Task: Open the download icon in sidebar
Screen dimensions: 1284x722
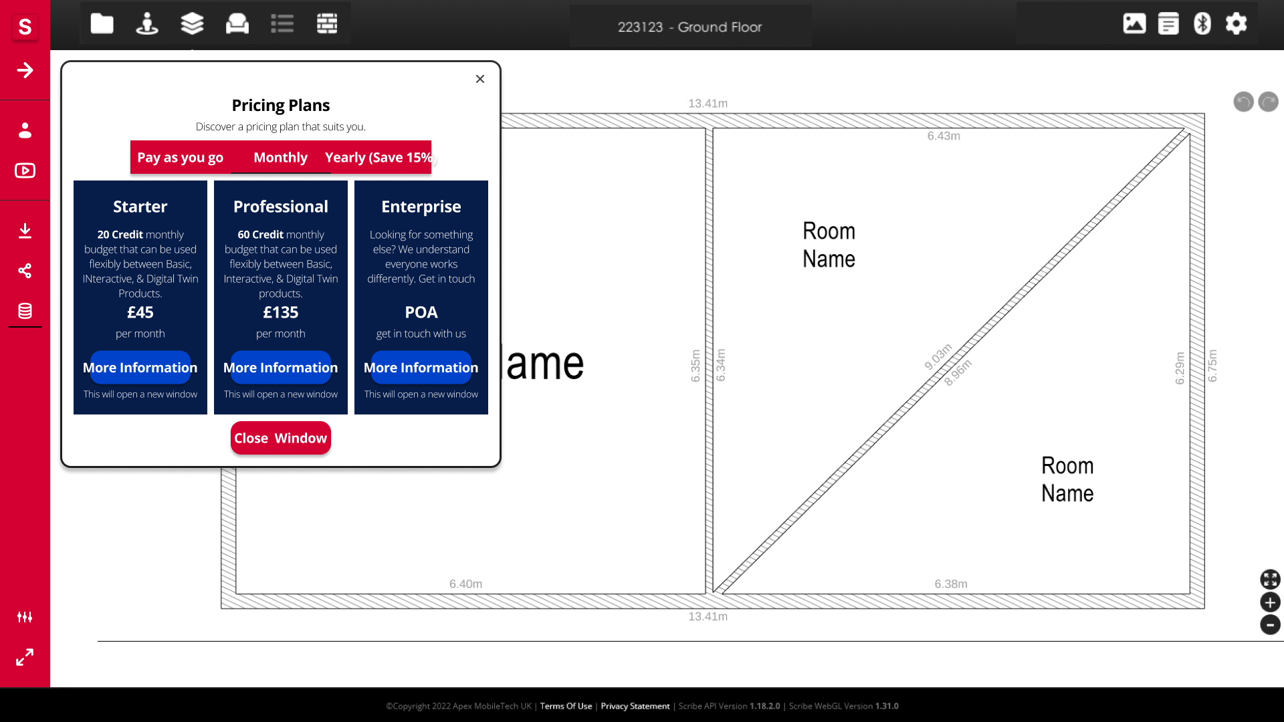Action: pos(25,231)
